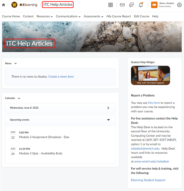Open the course selector grid icon
This screenshot has width=184, height=191.
pyautogui.click(x=110, y=5)
